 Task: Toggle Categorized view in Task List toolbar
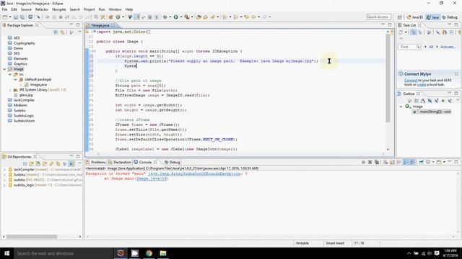(x=414, y=32)
